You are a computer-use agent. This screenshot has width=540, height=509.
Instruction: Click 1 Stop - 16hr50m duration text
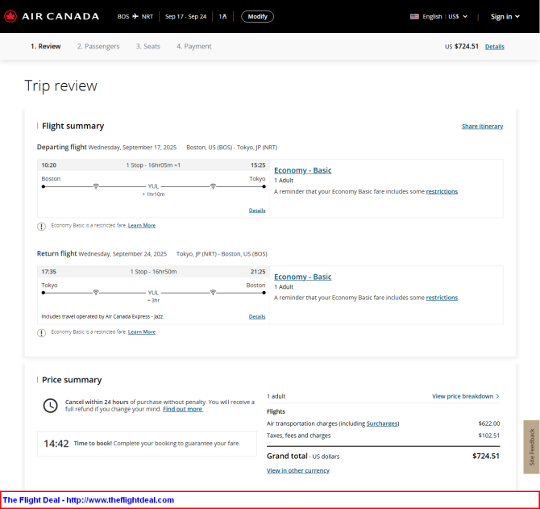coord(153,272)
